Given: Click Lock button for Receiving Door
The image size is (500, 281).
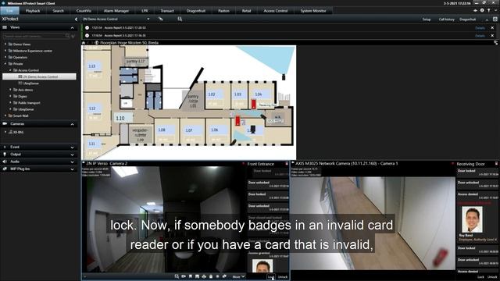Looking at the screenshot, I should 480,277.
